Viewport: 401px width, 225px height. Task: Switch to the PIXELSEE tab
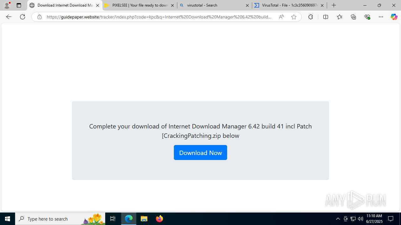coord(139,5)
